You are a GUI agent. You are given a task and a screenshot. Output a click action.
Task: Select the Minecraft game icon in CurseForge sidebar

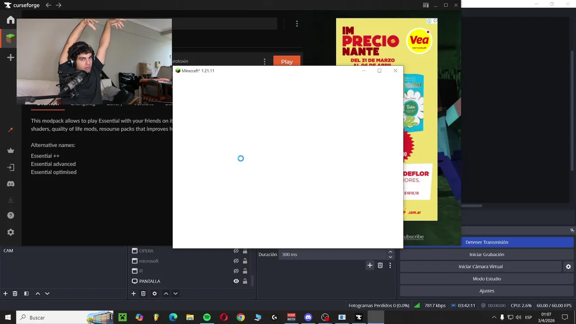point(10,39)
